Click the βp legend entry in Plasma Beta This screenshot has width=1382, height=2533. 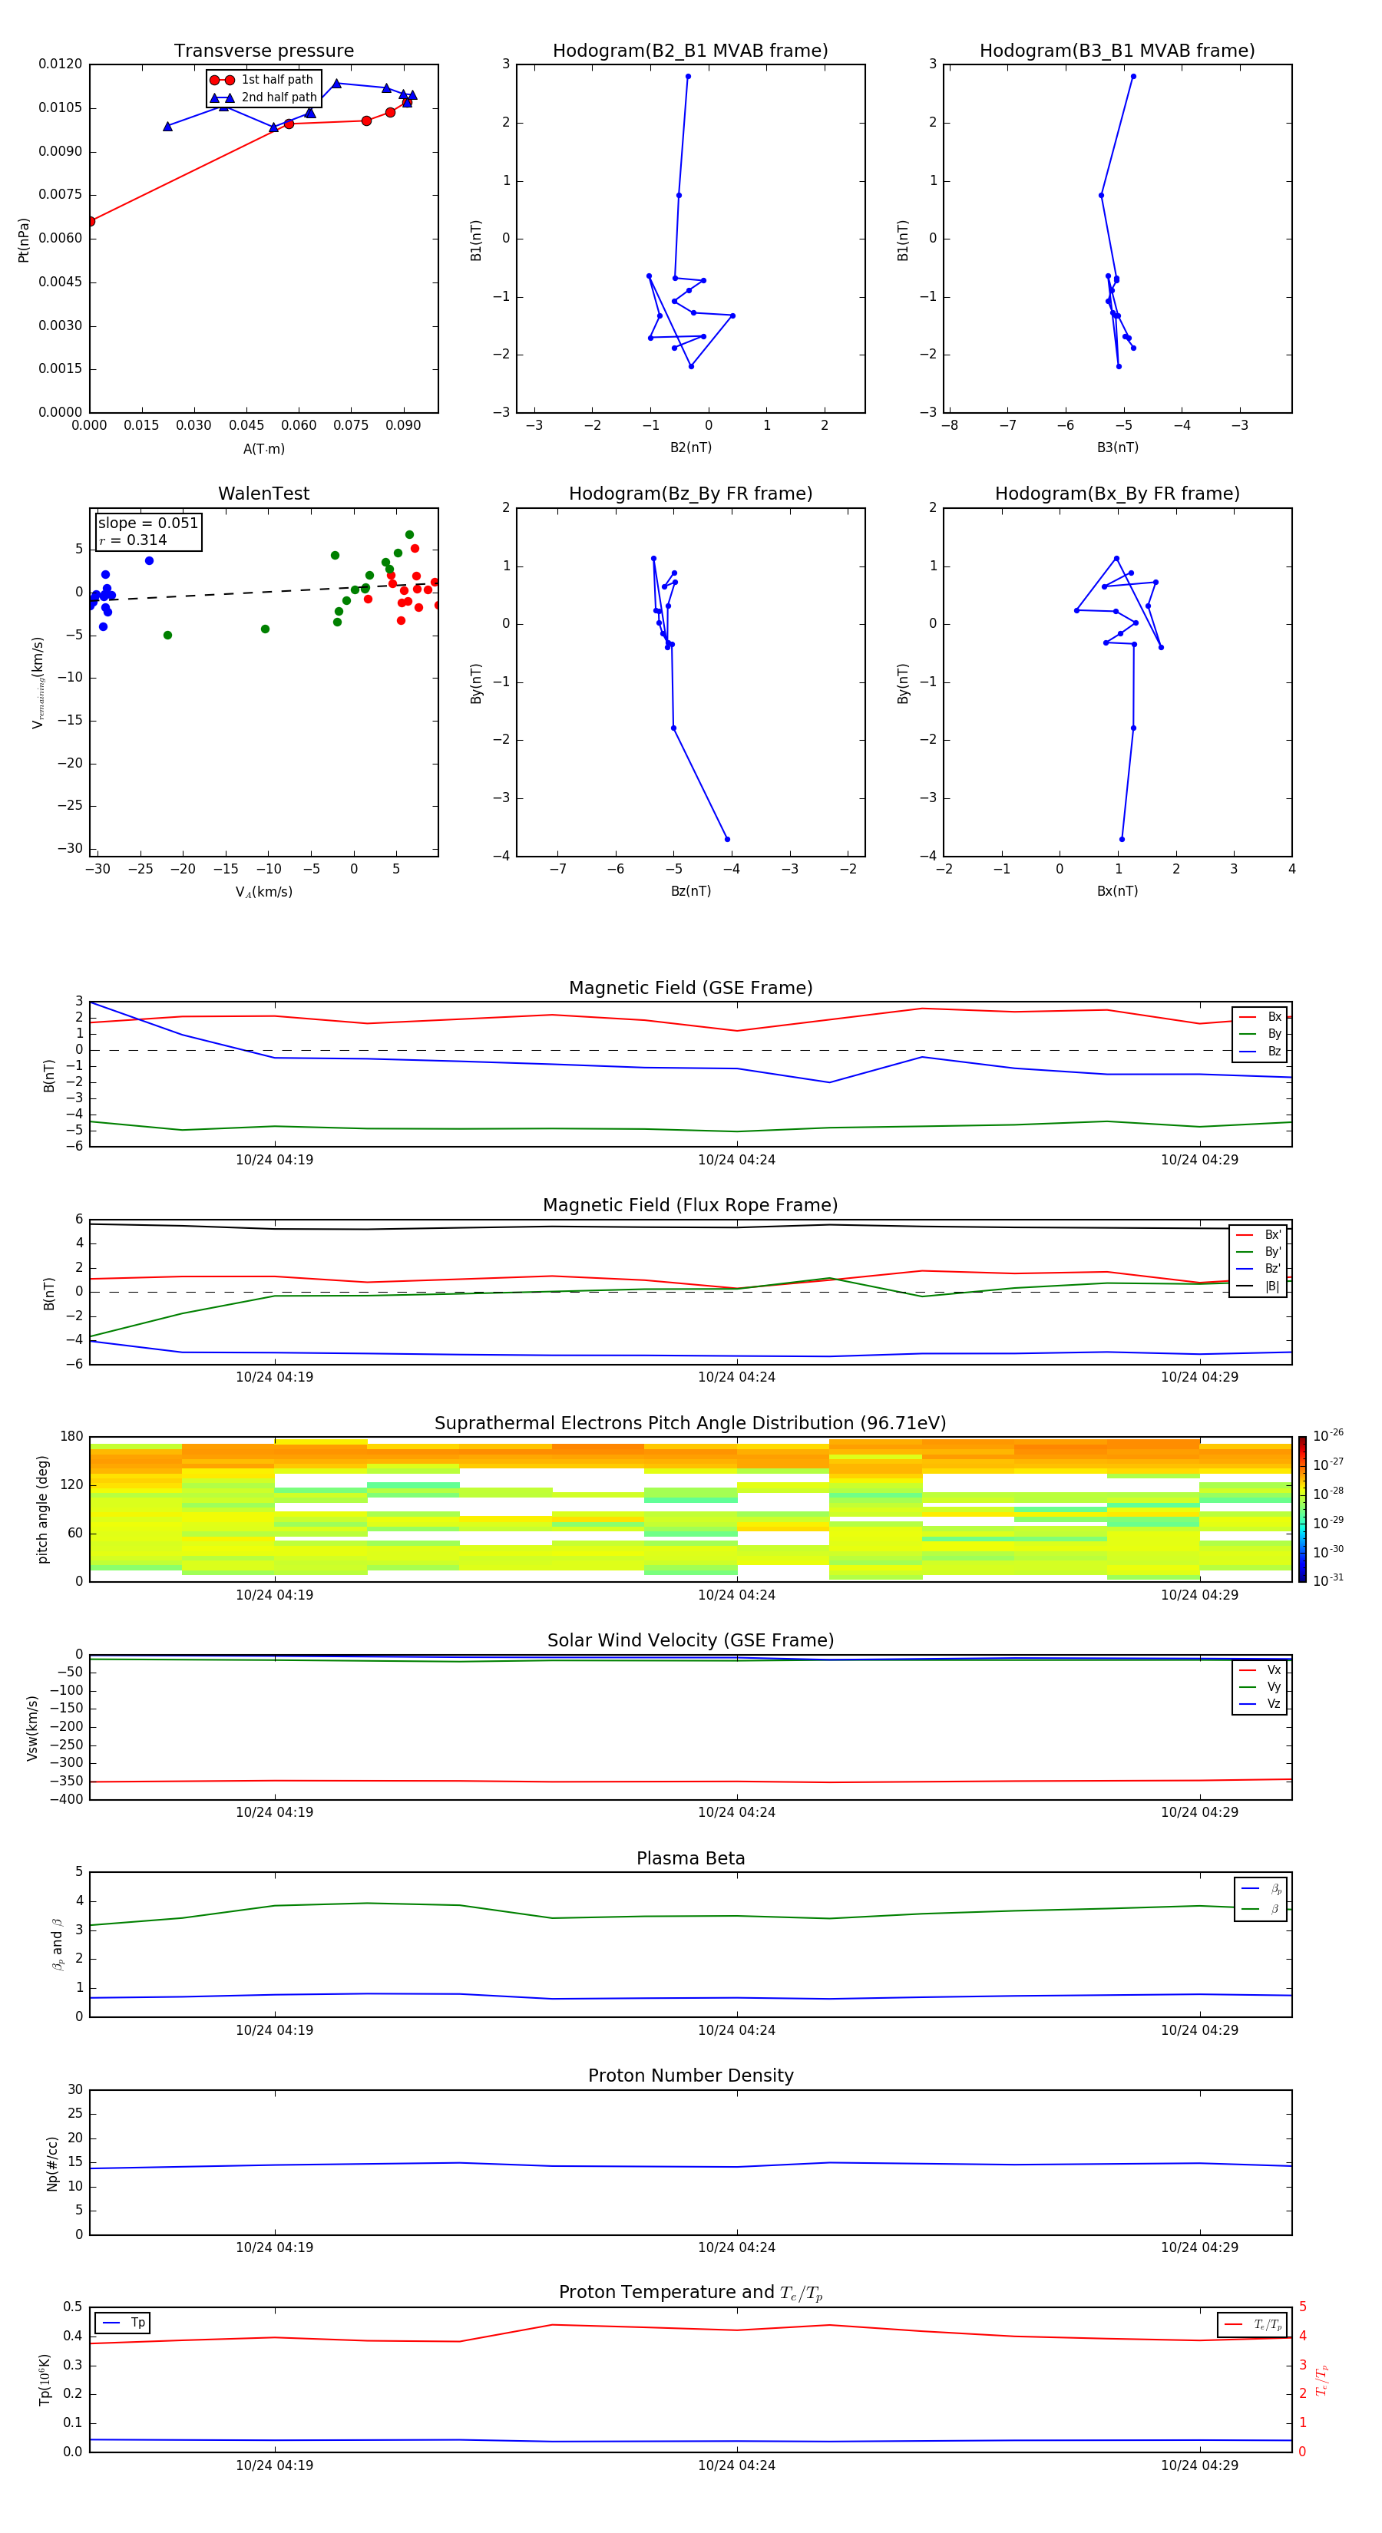click(1262, 1889)
